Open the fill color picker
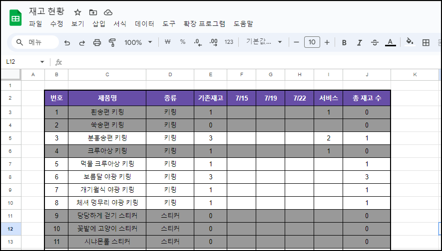The image size is (442, 251). tap(410, 42)
